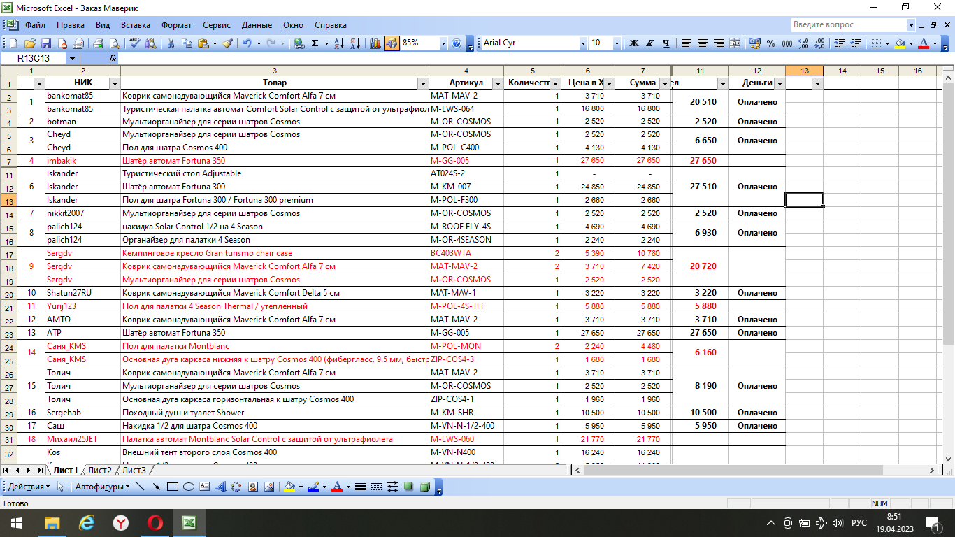Click the Copy icon in the toolbar
955x537 pixels.
tap(187, 43)
